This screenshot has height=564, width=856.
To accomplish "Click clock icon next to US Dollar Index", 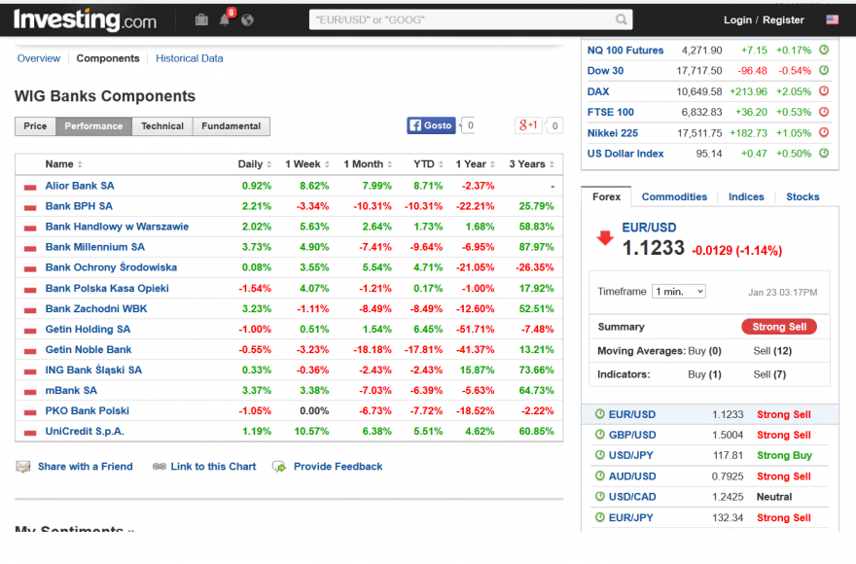I will (824, 153).
